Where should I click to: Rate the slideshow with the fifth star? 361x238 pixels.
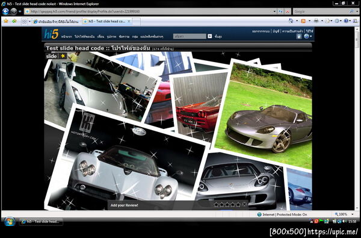238,205
